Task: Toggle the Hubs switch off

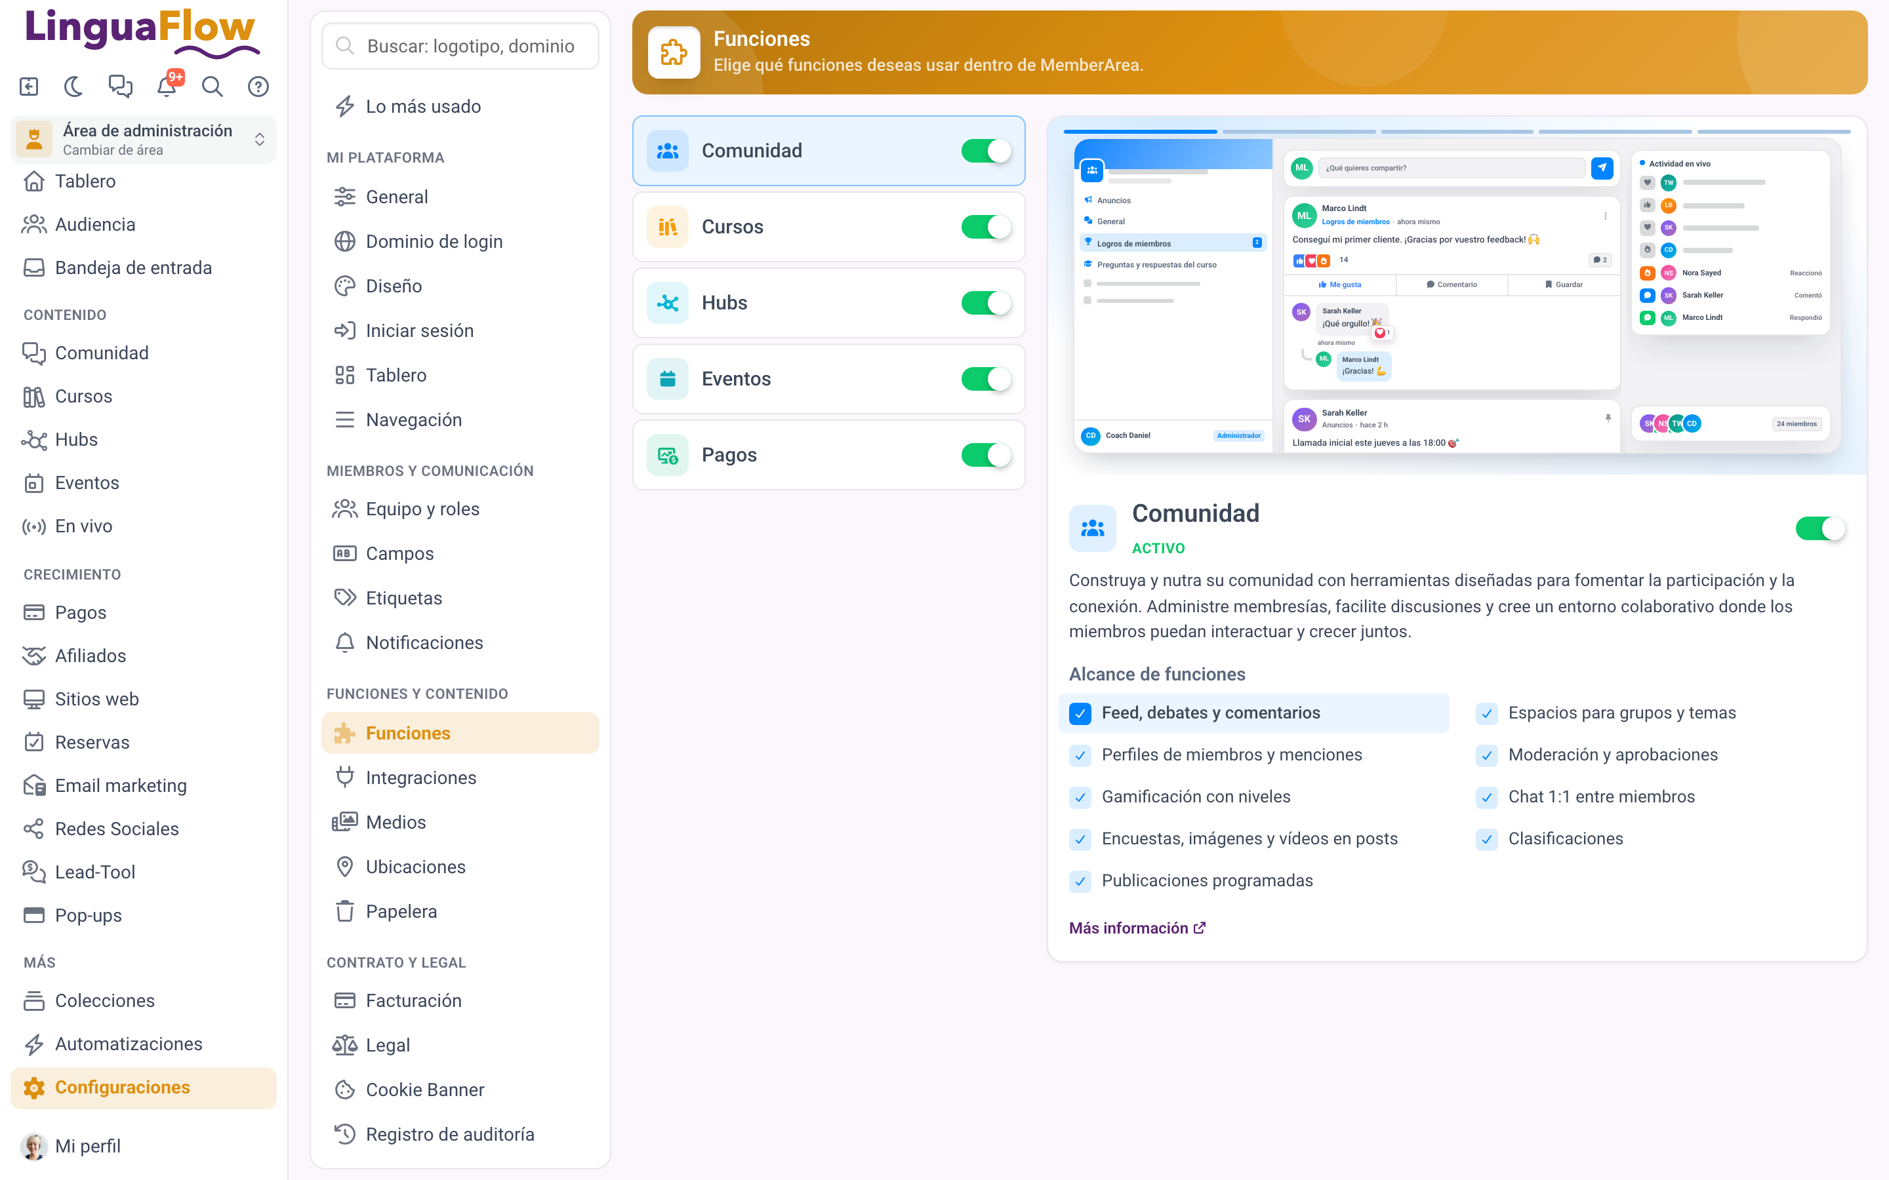Action: 986,303
